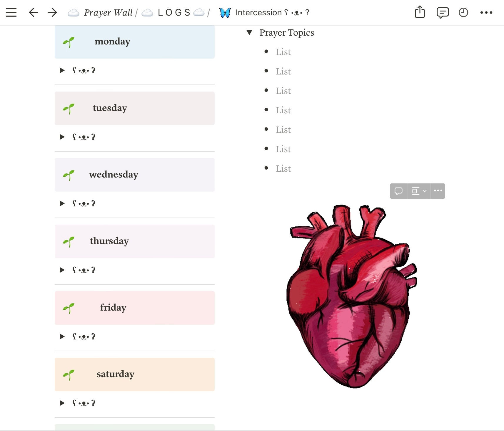504x431 pixels.
Task: Expand the toggle under saturday
Action: (x=62, y=403)
